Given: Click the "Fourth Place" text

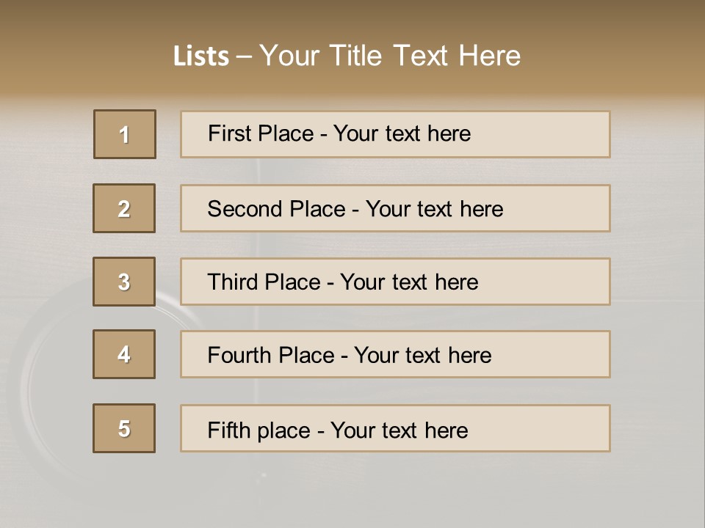Looking at the screenshot, I should pos(270,356).
